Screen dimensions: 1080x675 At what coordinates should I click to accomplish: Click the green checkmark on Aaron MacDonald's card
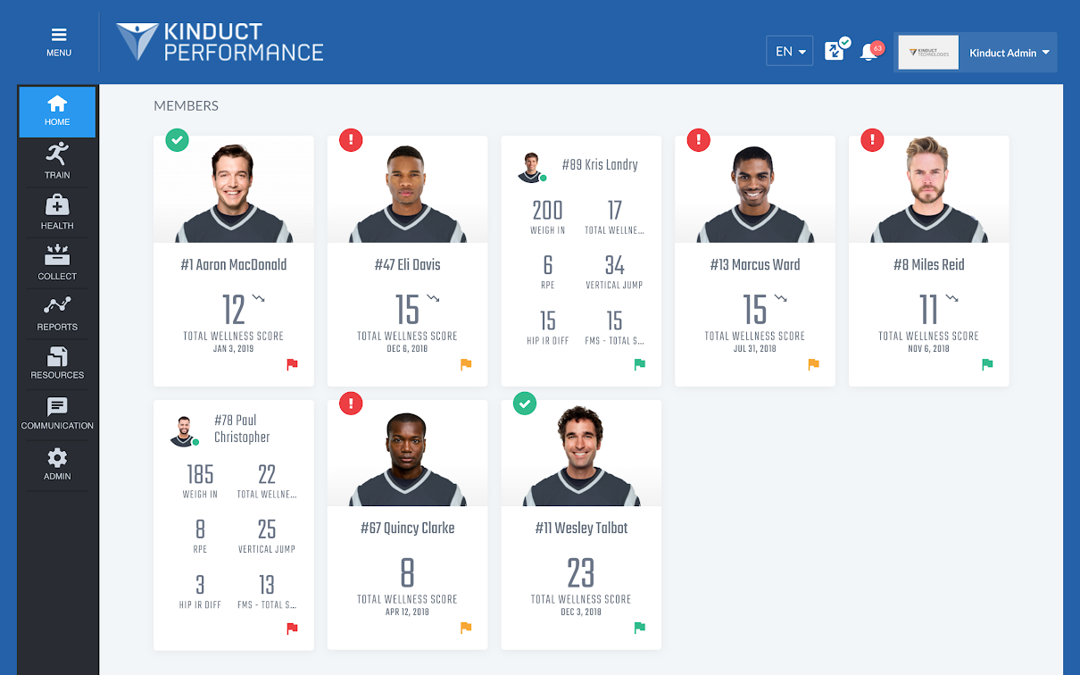point(177,140)
